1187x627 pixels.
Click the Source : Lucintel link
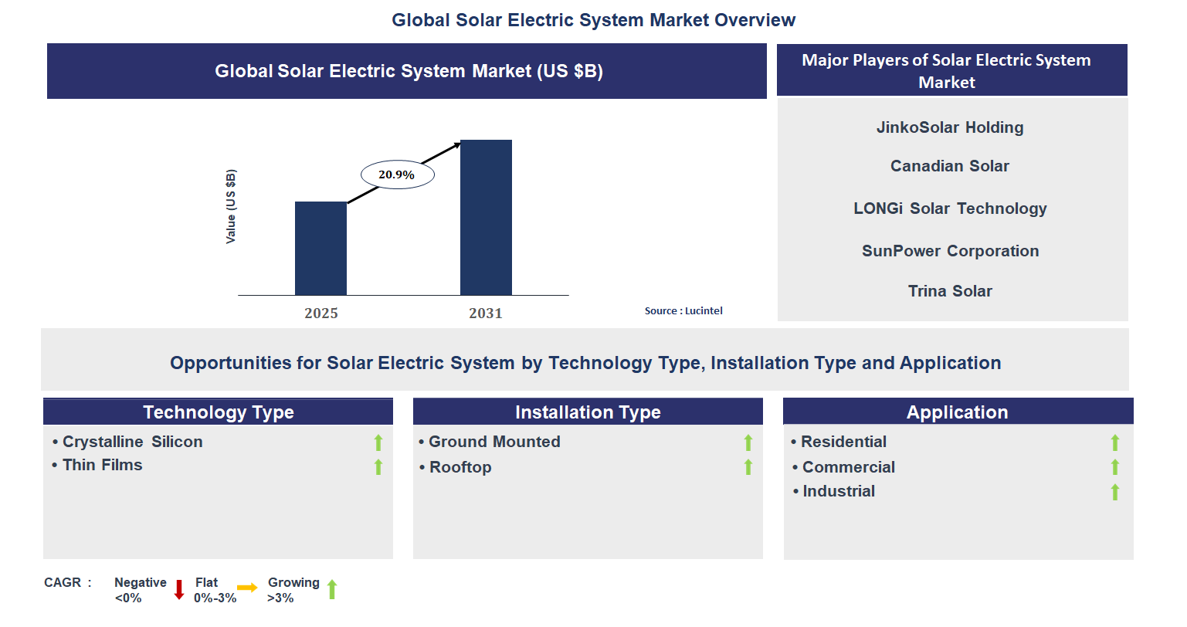683,310
